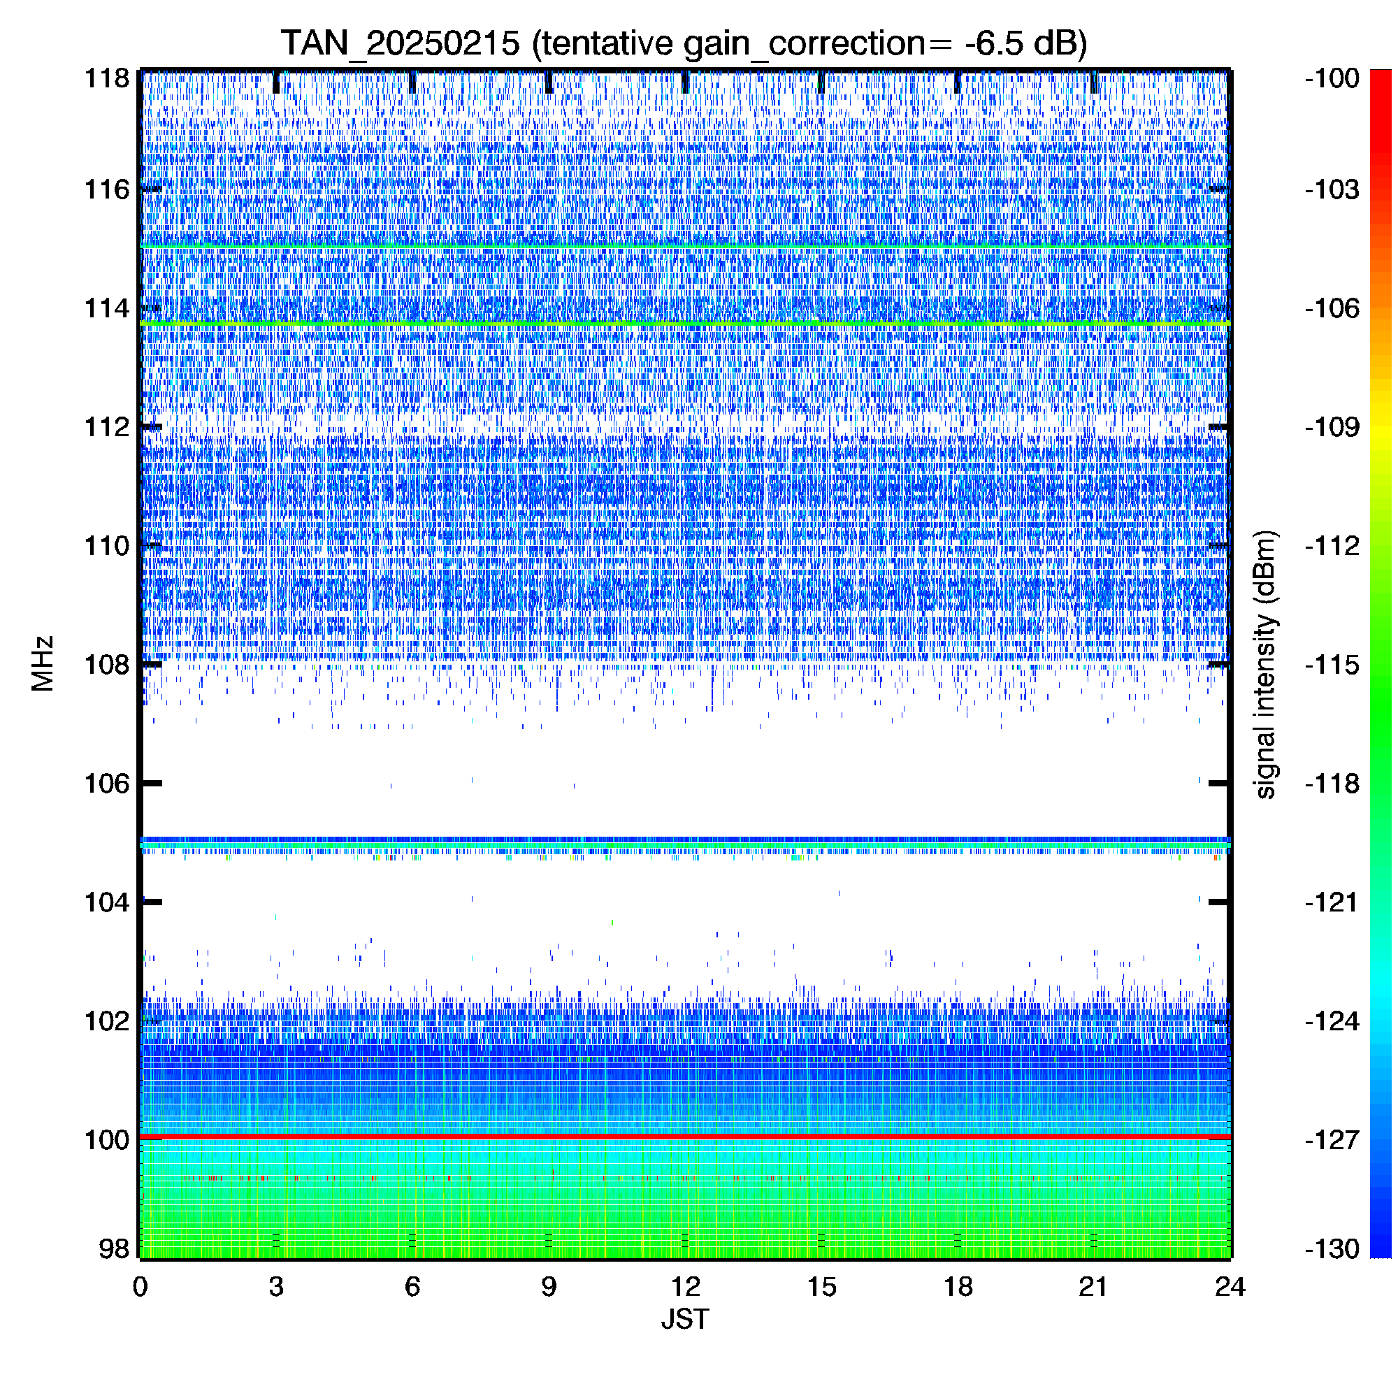Viewport: 1398px width, 1398px height.
Task: Click the signal intensity (dBm) label
Action: point(1265,664)
